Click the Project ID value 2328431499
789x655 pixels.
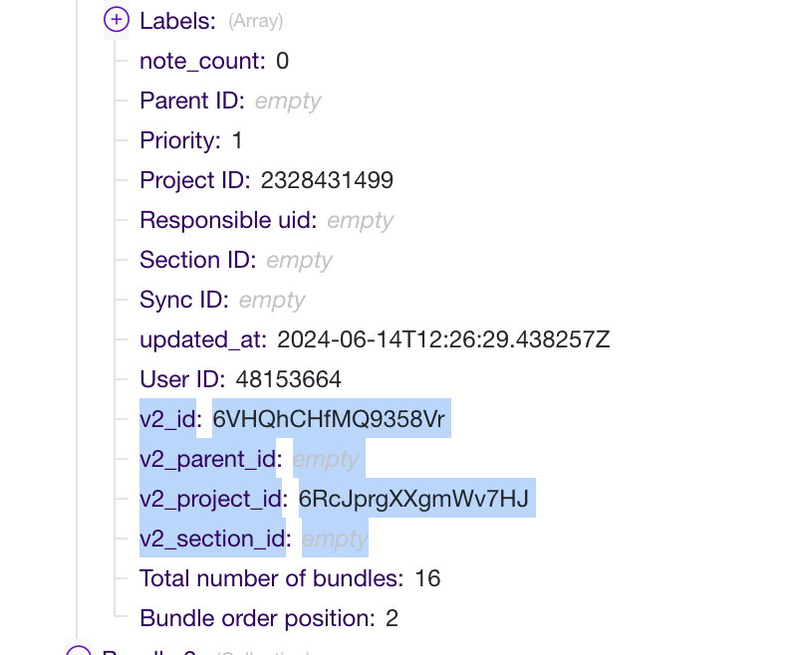327,180
